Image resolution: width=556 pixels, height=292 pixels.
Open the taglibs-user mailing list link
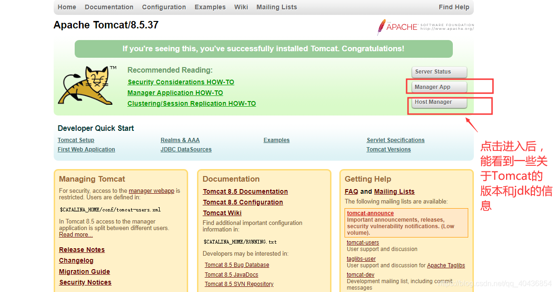(x=361, y=259)
